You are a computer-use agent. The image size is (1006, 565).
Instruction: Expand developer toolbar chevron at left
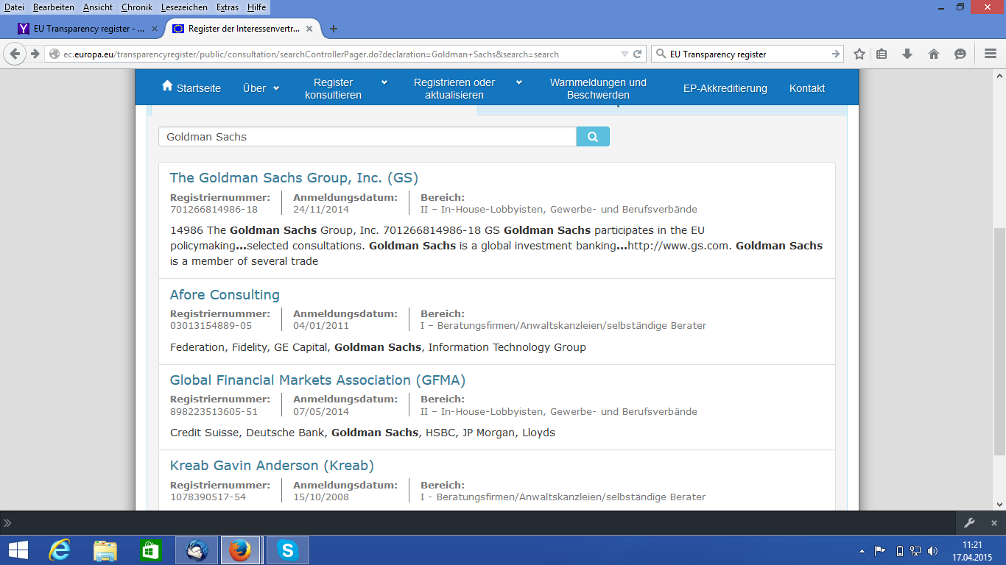(x=7, y=523)
